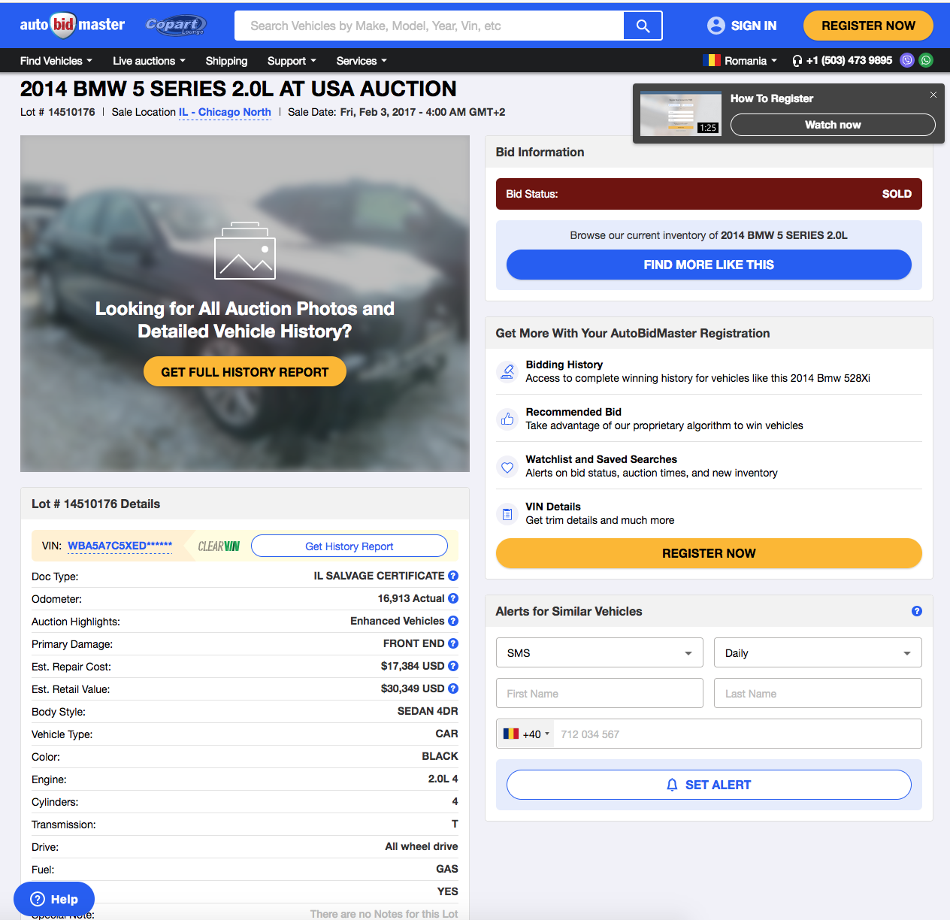
Task: Open help tooltip for Est. Retail Value
Action: [453, 688]
